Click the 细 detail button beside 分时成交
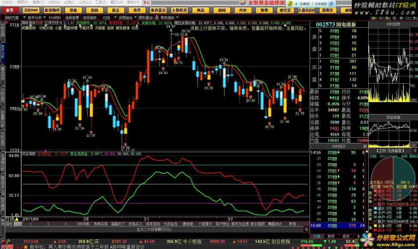The width and height of the screenshot is (418, 249). point(365,146)
